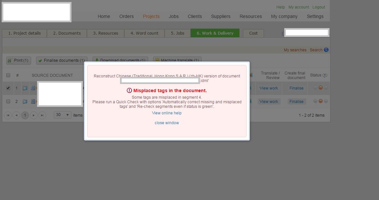
Task: Click View work in row 2
Action: [269, 101]
